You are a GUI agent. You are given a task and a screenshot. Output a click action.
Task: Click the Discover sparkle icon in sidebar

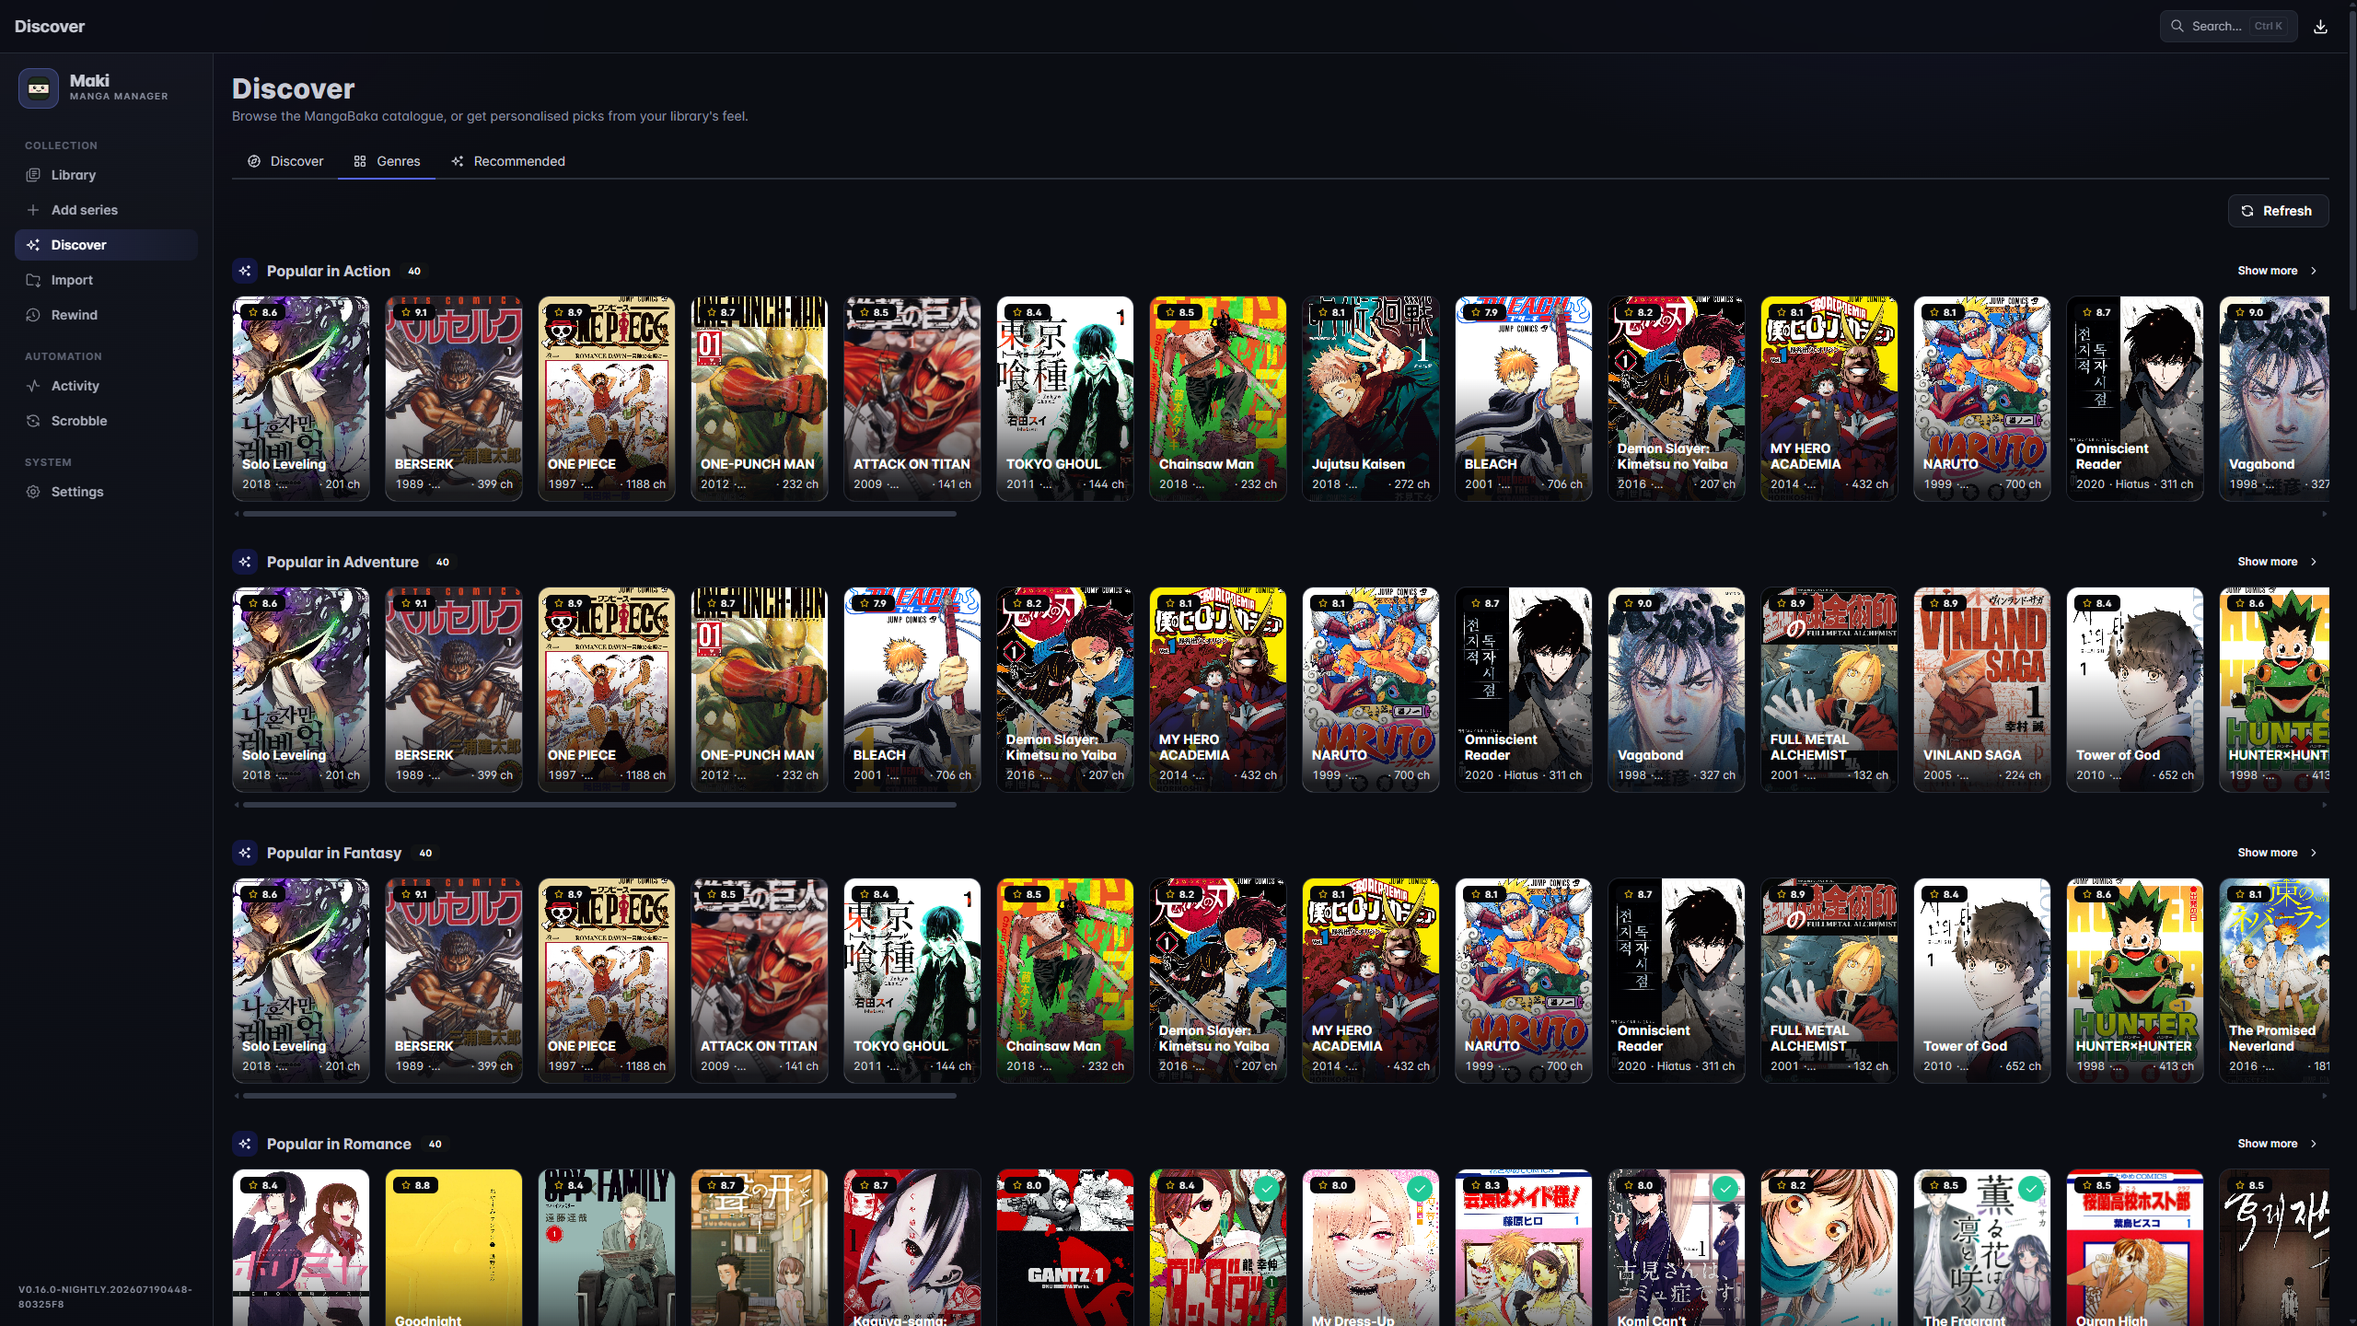33,245
